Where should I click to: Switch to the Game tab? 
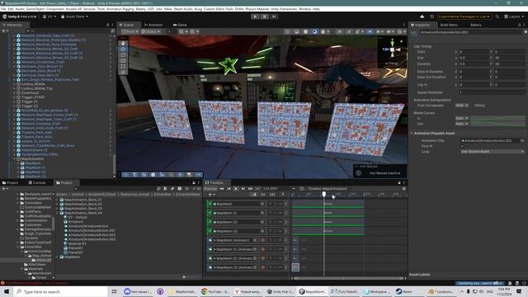tap(180, 25)
